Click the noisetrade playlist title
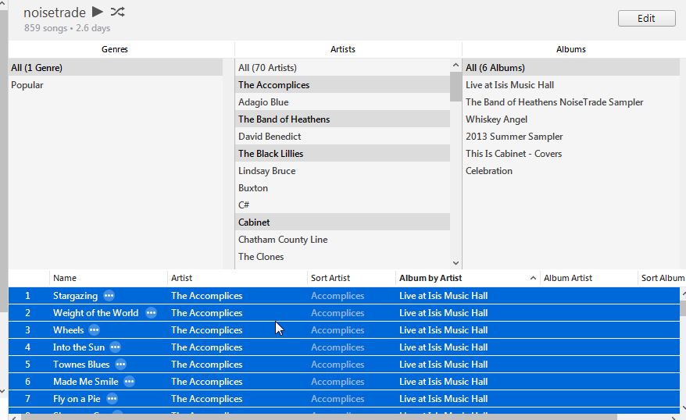 (x=54, y=12)
